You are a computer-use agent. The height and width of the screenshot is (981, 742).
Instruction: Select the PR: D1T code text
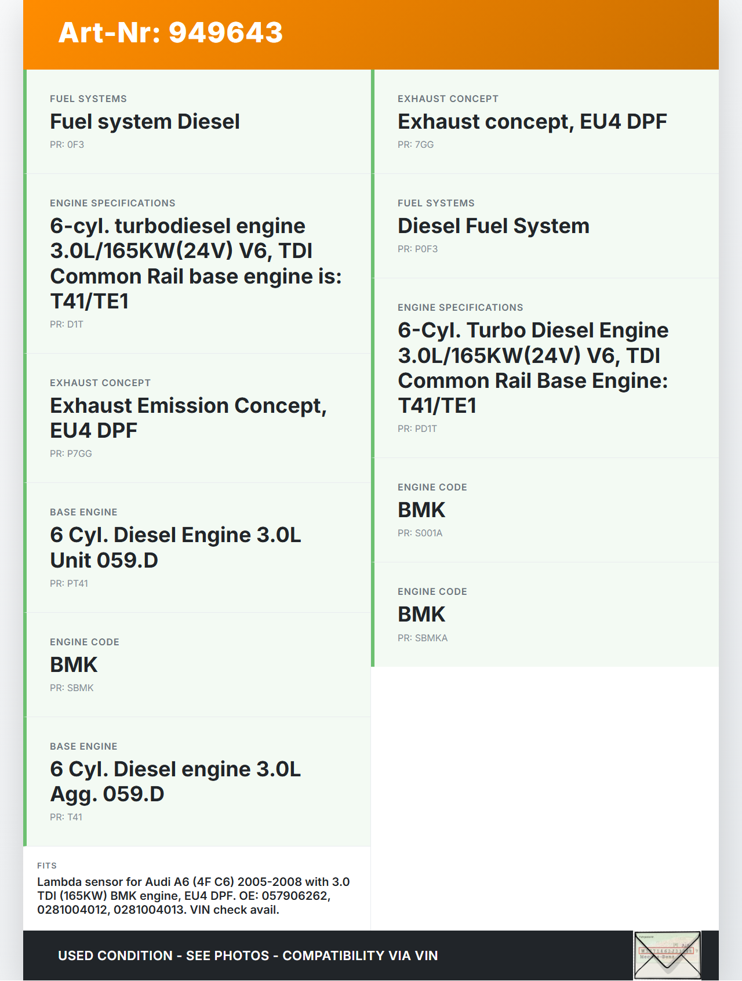click(x=66, y=325)
